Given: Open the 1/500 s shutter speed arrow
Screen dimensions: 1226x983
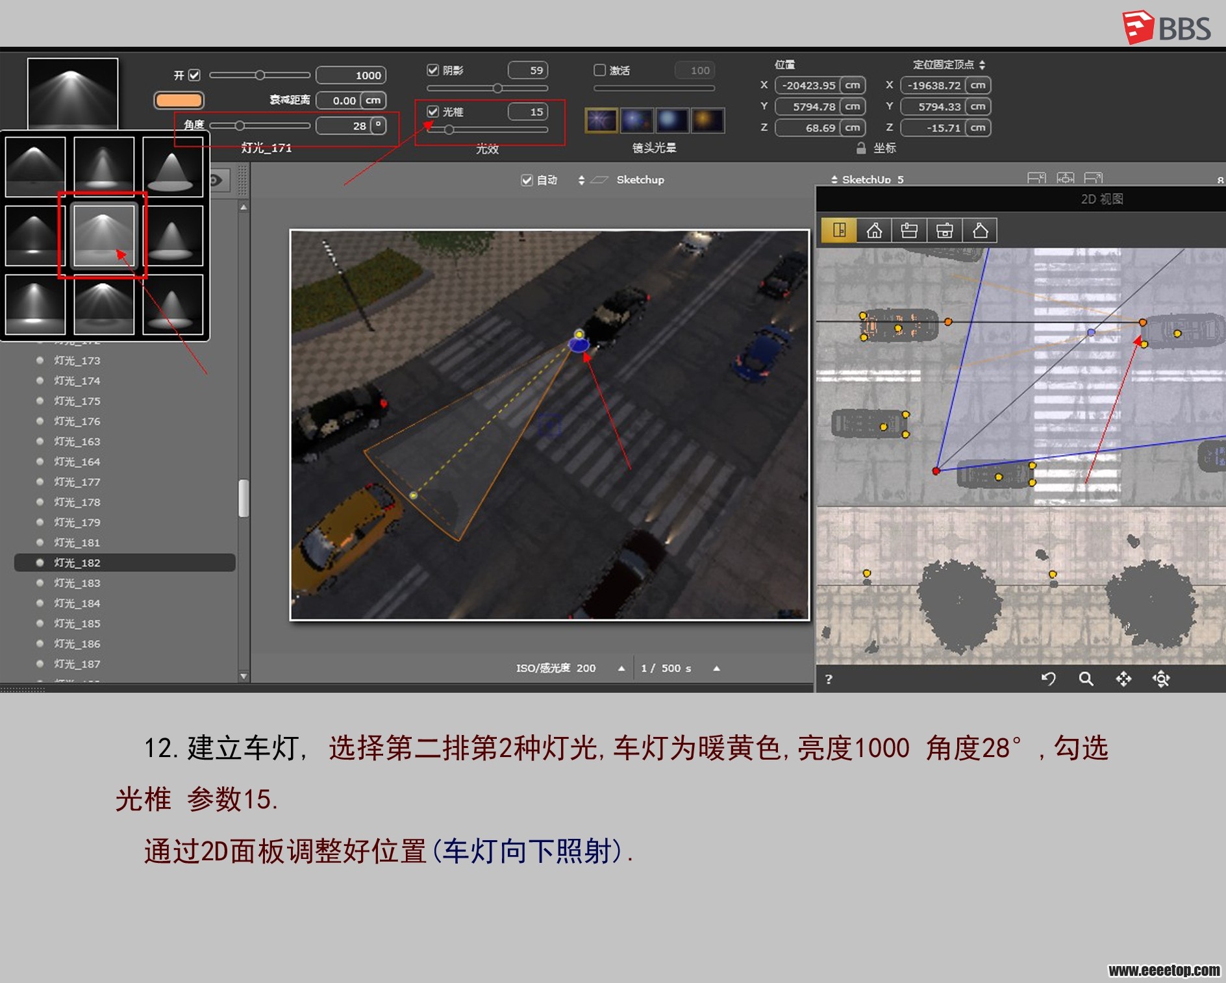Looking at the screenshot, I should pyautogui.click(x=717, y=668).
